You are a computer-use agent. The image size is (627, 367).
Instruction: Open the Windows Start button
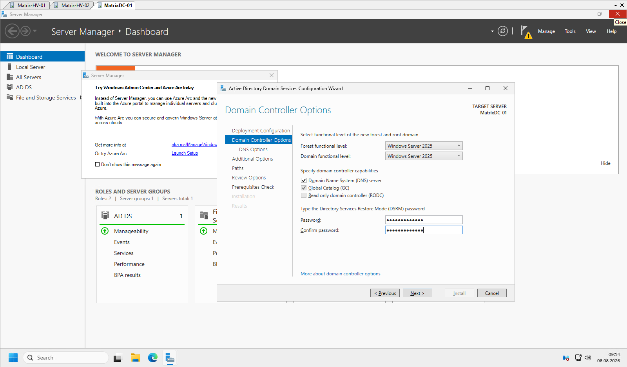[13, 358]
